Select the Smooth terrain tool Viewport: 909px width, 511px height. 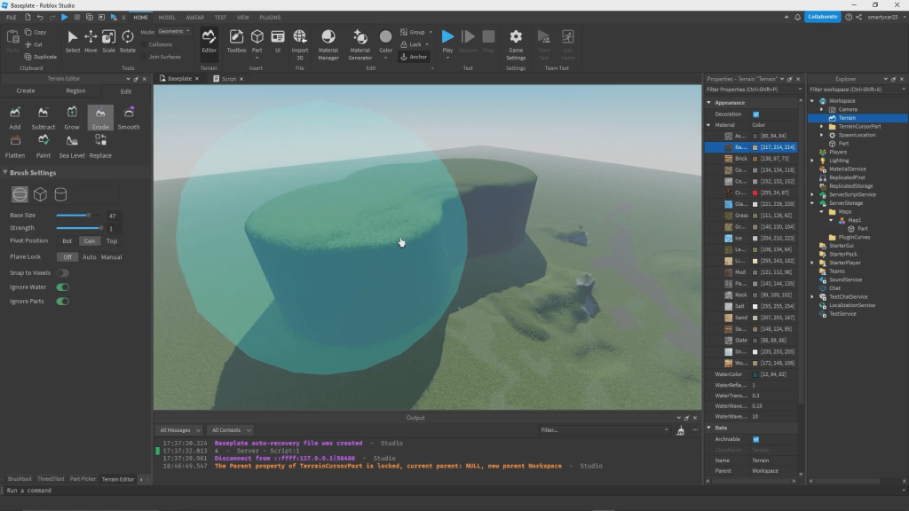[129, 118]
